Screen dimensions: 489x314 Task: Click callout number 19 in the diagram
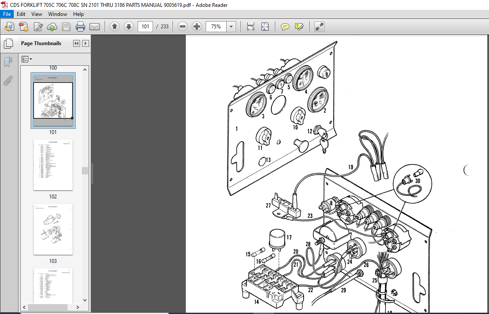coord(351,167)
